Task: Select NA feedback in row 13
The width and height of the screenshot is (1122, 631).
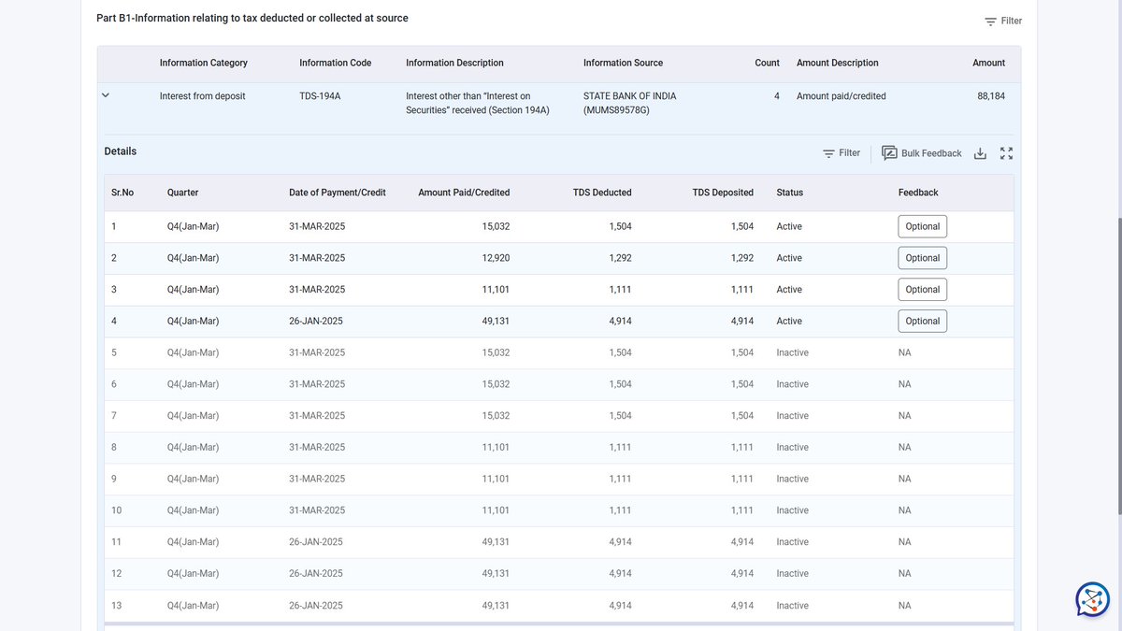Action: [904, 606]
